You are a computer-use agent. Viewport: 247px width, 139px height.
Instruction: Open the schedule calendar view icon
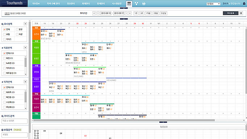click(129, 4)
